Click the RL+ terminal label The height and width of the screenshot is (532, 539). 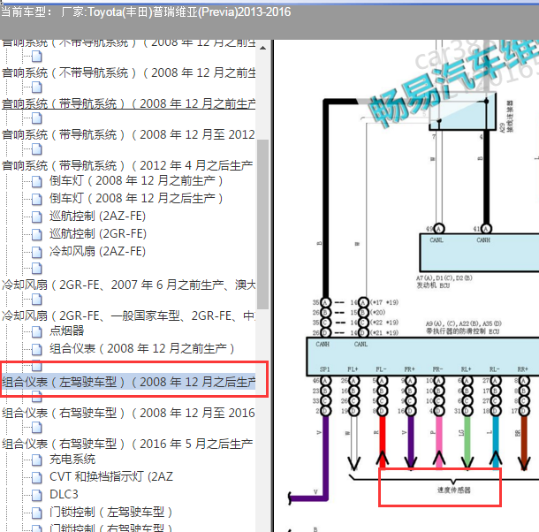click(467, 369)
